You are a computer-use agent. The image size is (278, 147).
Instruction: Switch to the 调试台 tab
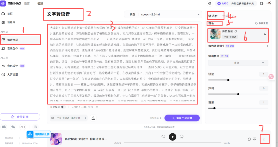coord(213,16)
